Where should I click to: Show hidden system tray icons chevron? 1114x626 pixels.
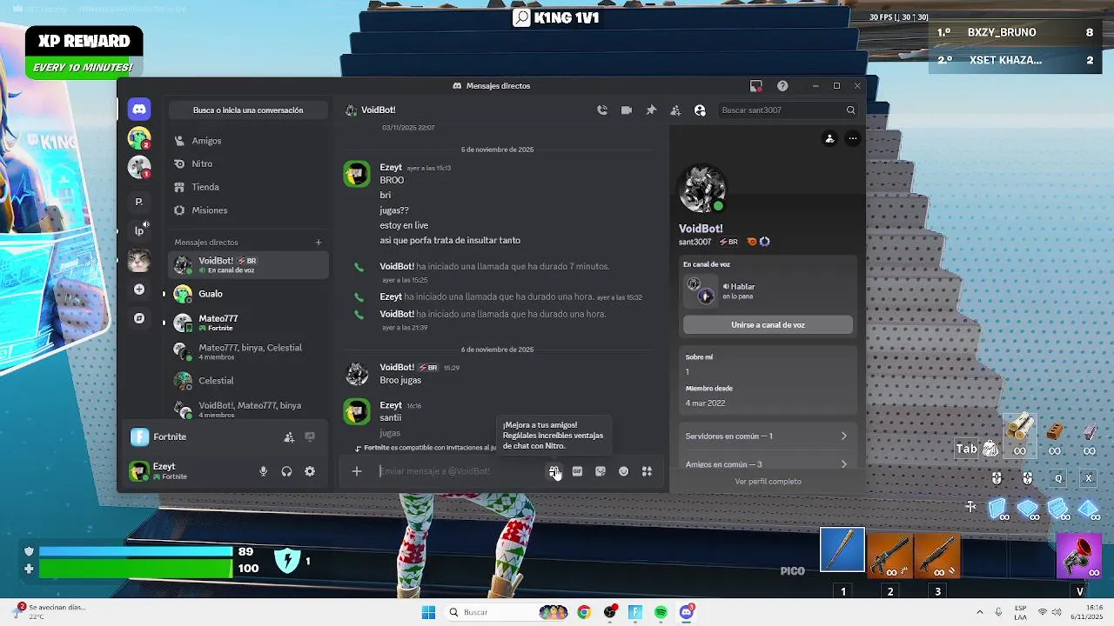(979, 612)
